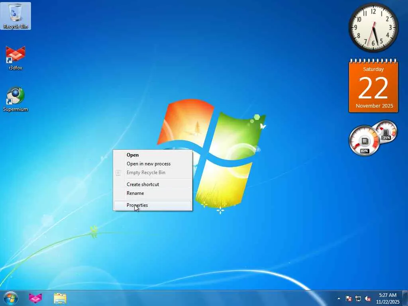This screenshot has width=408, height=306.
Task: Open the Action Center flag icon
Action: coord(349,298)
